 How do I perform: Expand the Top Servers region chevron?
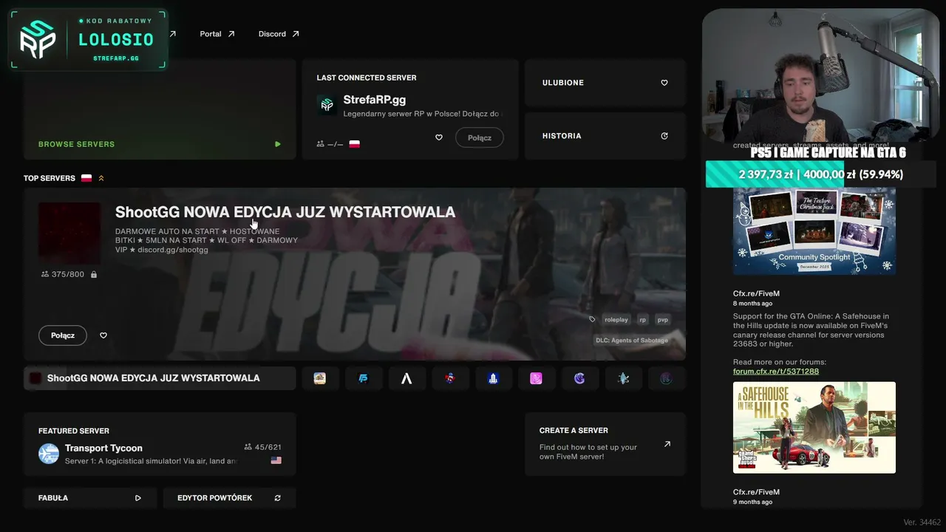[101, 178]
